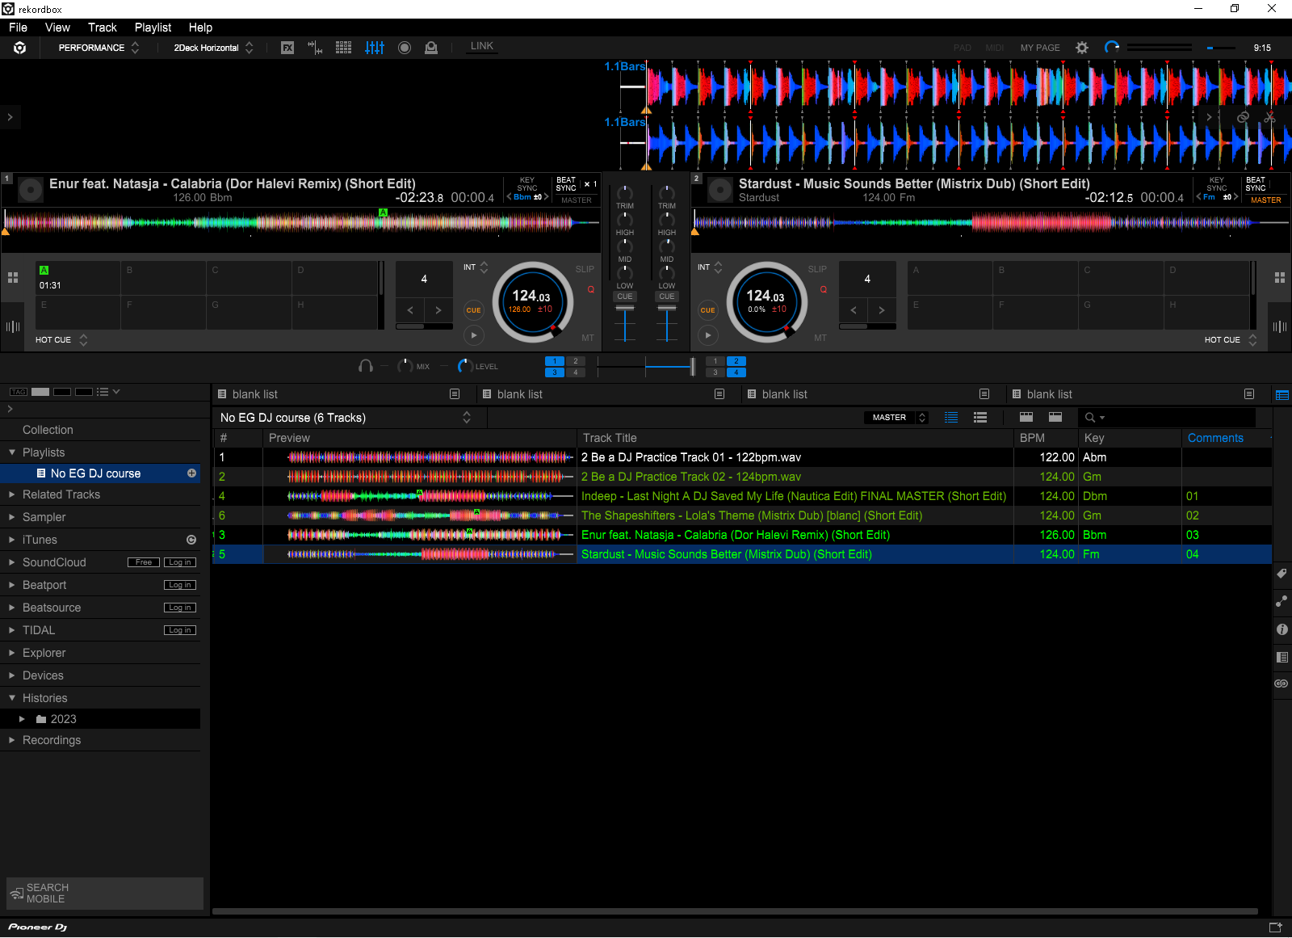Set deck 1 as MASTER

click(x=577, y=200)
